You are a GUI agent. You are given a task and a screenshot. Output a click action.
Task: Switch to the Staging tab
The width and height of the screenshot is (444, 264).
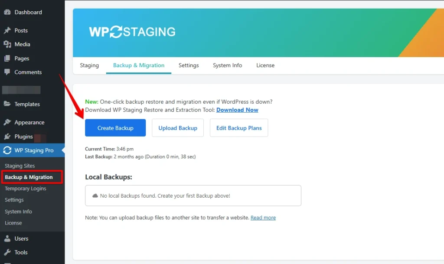click(x=89, y=65)
